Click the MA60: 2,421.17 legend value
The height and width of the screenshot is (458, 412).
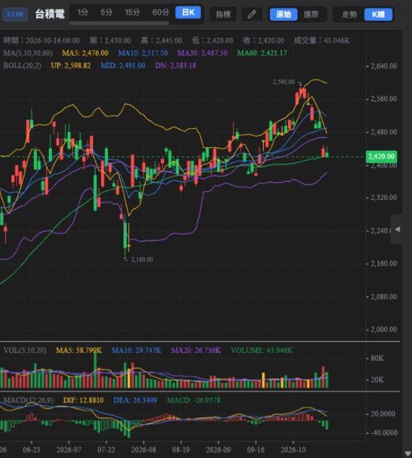[x=262, y=53]
